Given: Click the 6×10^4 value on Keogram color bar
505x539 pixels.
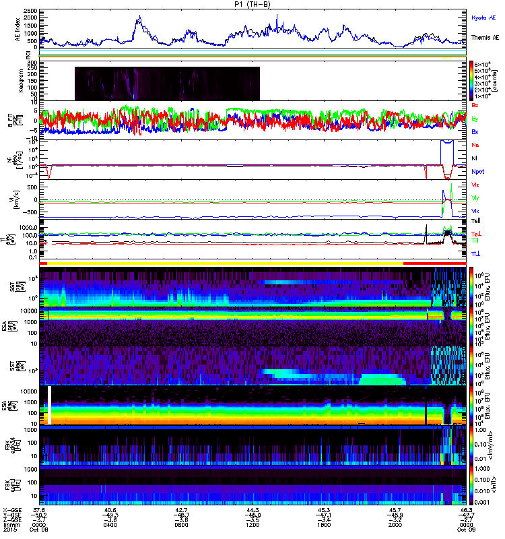Looking at the screenshot, I should tap(482, 64).
